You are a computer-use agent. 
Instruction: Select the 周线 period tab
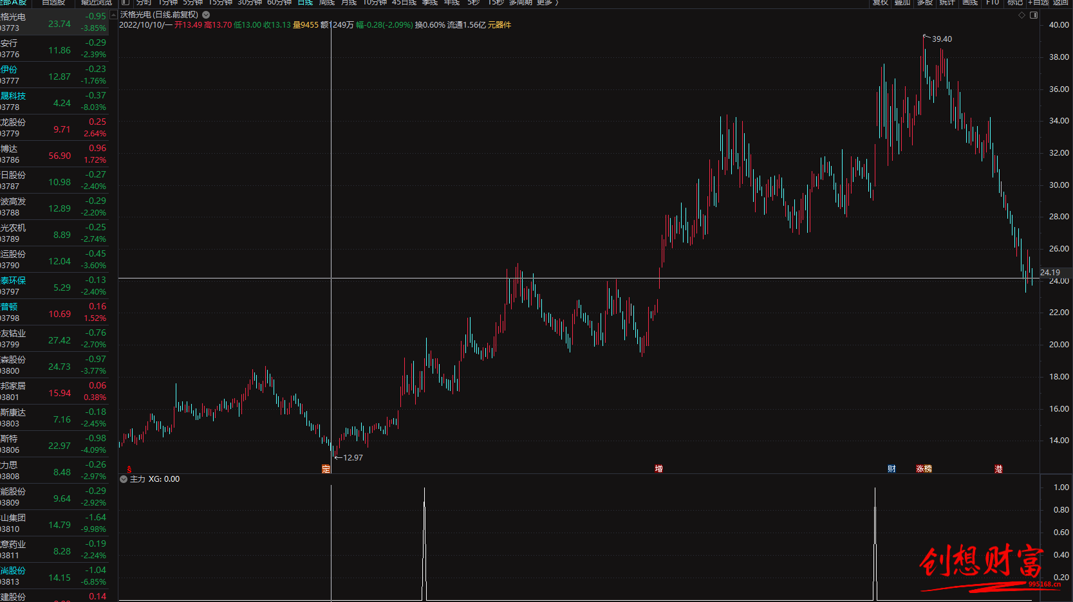click(327, 3)
